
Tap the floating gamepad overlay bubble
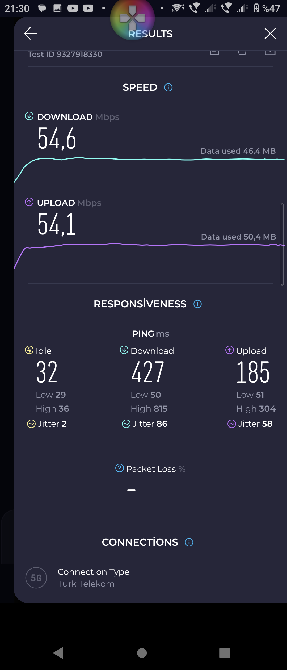point(132,18)
